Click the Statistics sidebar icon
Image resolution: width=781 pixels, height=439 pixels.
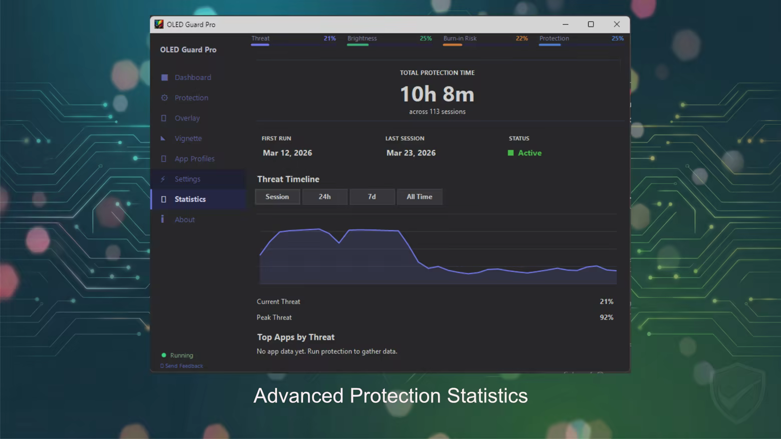pos(164,199)
